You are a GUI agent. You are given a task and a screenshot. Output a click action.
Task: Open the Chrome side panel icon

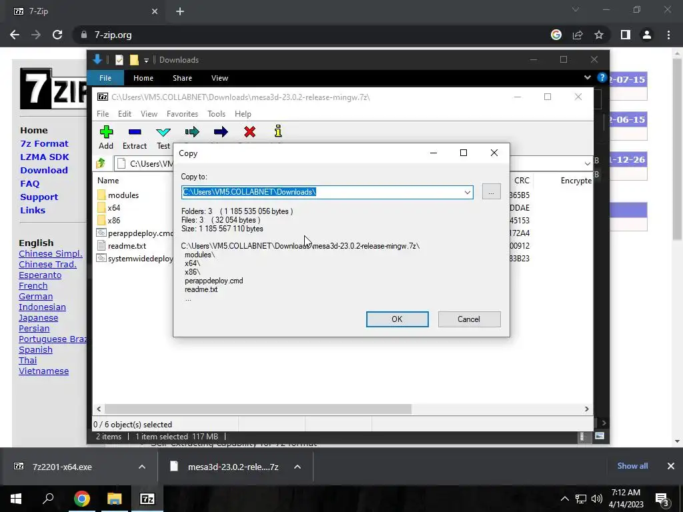tap(626, 35)
